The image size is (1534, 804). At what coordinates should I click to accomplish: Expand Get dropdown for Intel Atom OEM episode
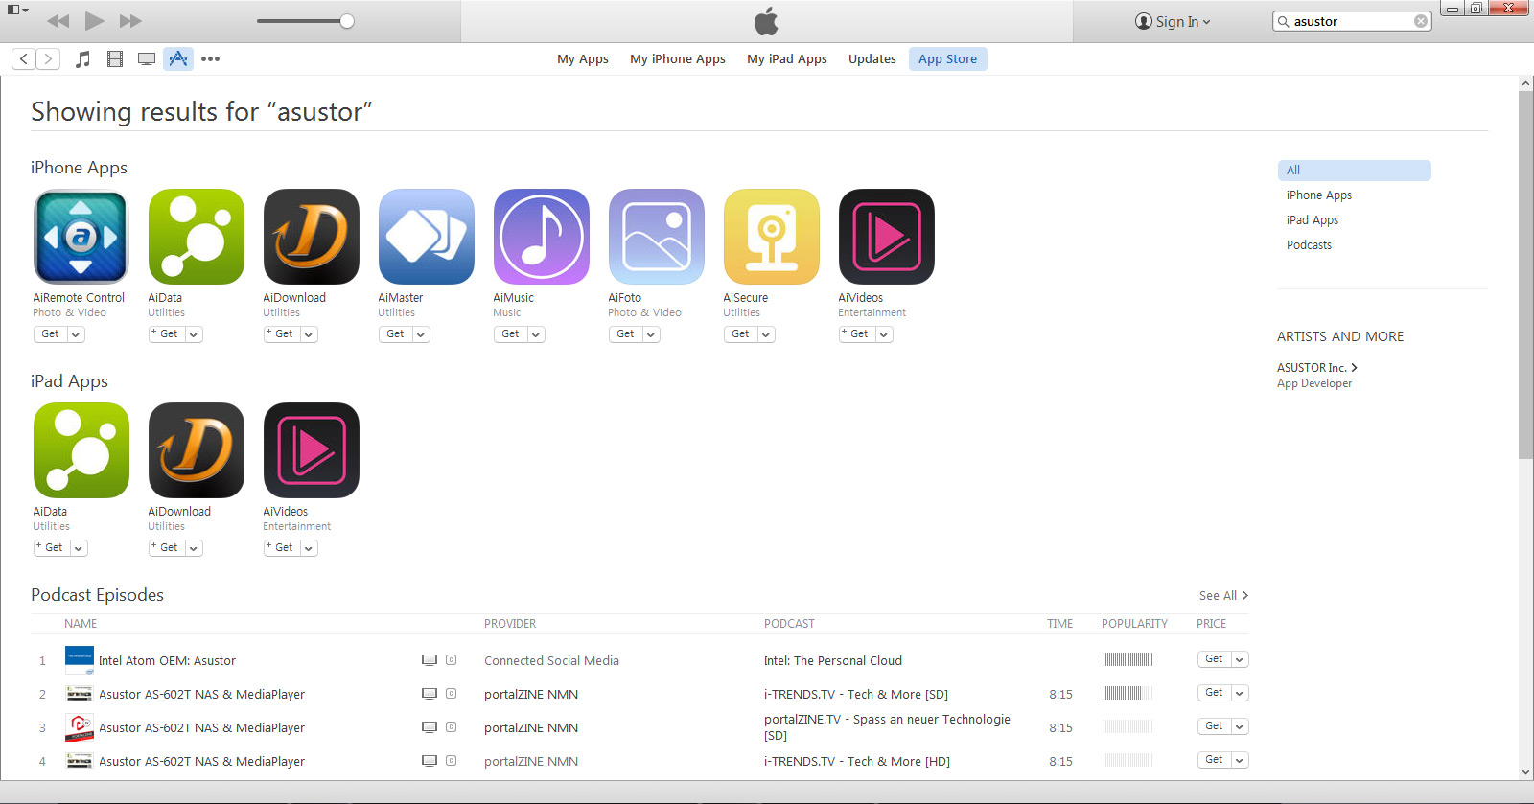pyautogui.click(x=1240, y=659)
